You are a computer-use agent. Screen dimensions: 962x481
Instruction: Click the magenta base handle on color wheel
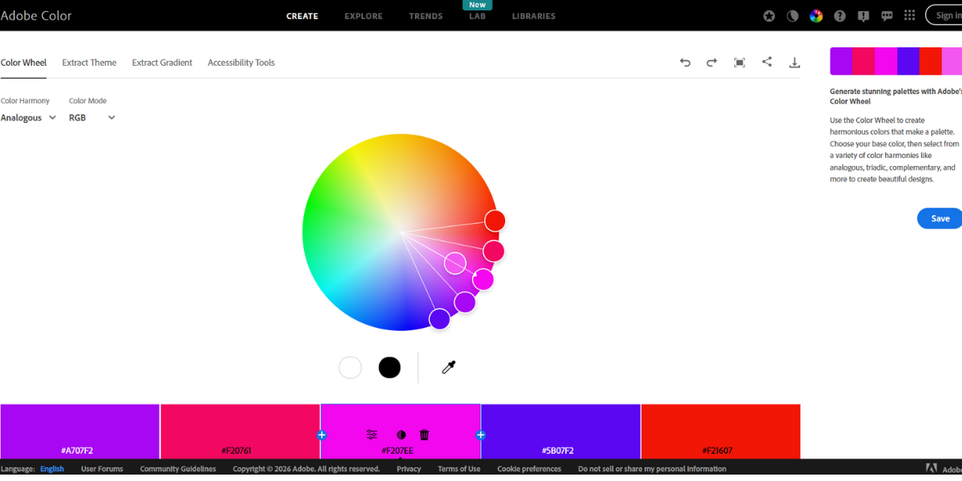483,279
